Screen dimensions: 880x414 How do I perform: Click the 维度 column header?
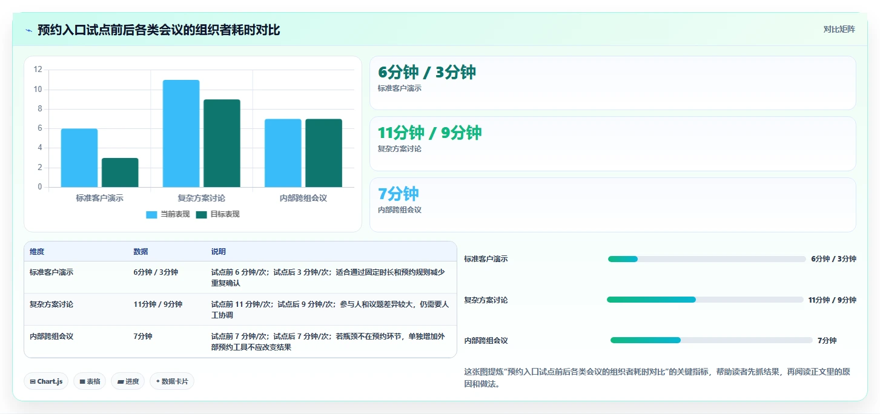pyautogui.click(x=37, y=252)
